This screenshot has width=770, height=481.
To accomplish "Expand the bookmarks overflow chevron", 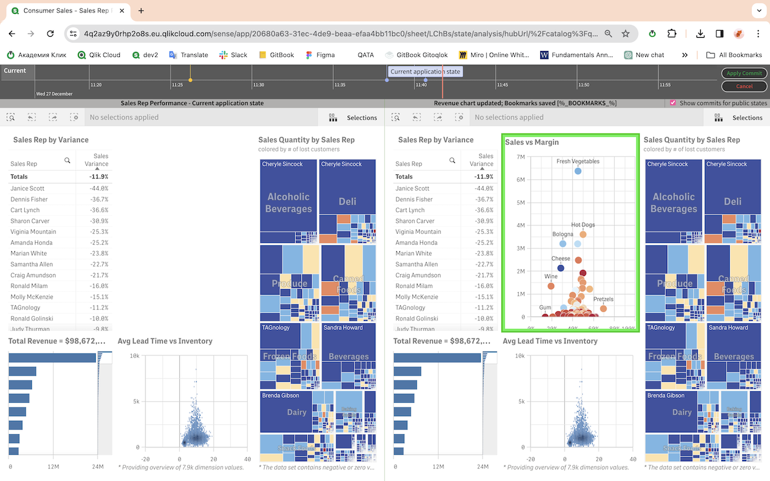I will pos(685,54).
